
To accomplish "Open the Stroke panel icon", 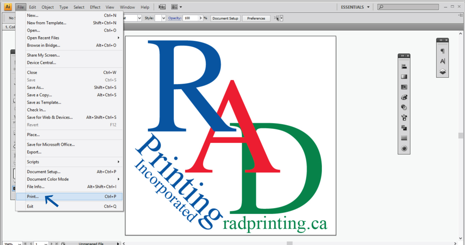I will (404, 138).
